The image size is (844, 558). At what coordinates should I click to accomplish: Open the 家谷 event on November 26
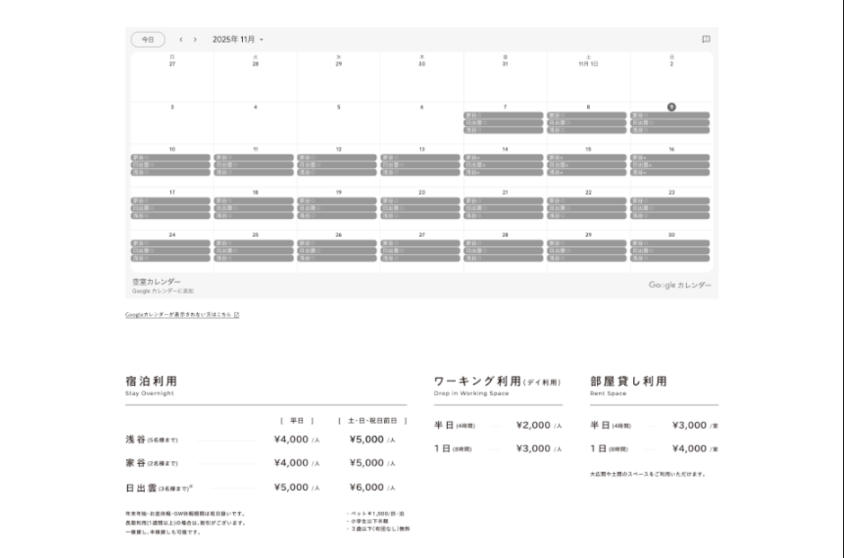[x=338, y=243]
